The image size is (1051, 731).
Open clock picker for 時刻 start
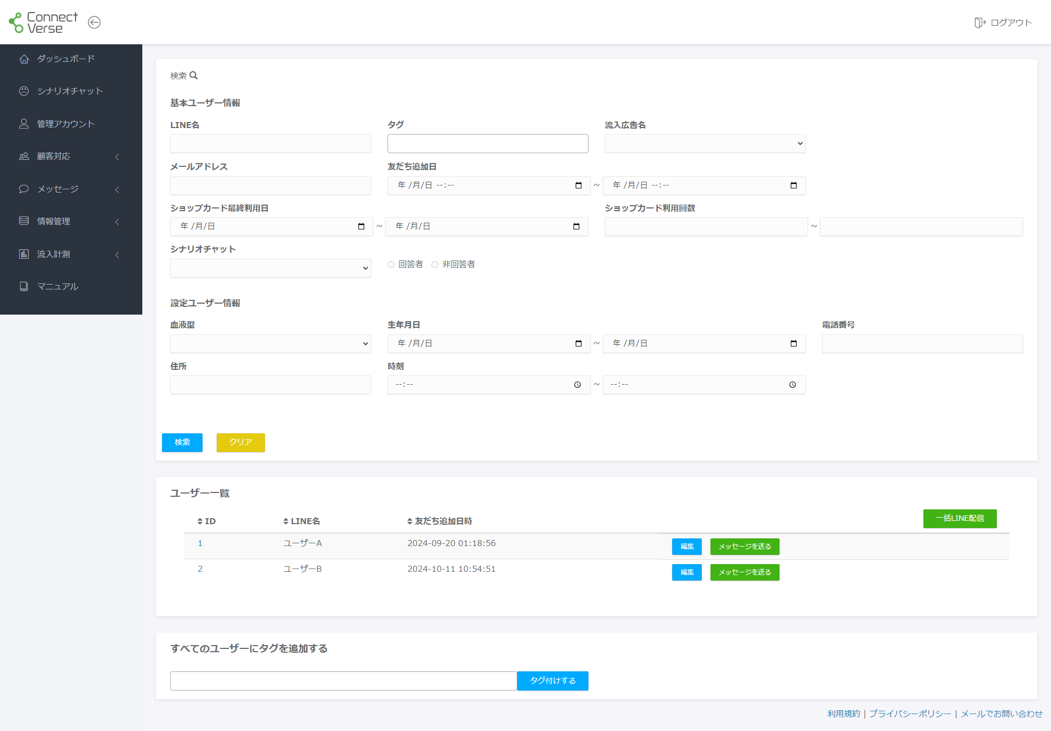pos(578,385)
